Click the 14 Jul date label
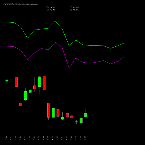 coord(81,138)
